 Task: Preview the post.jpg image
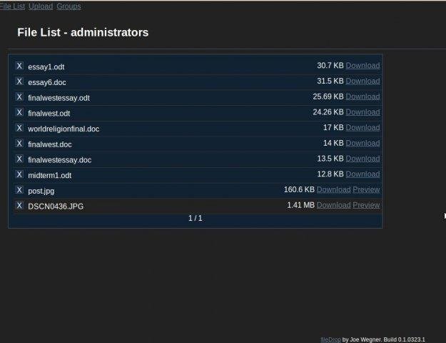(366, 189)
